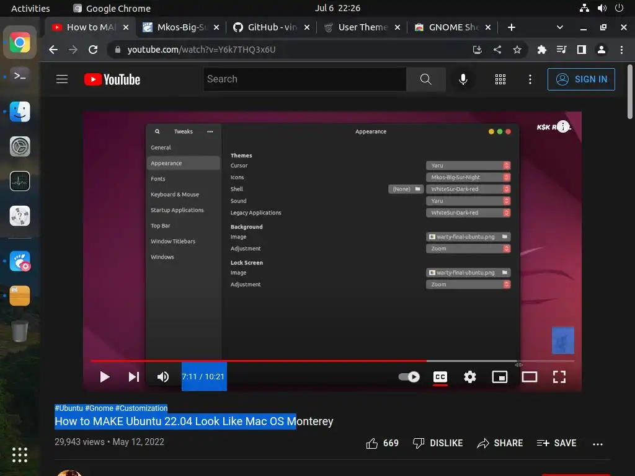Open Chrome three-dot menu
This screenshot has height=476, width=635.
pos(621,50)
